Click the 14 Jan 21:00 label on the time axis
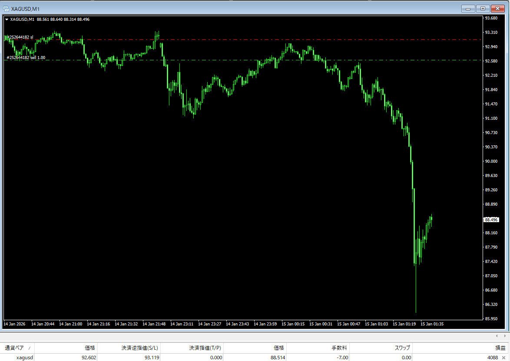This screenshot has width=510, height=361. coord(70,324)
